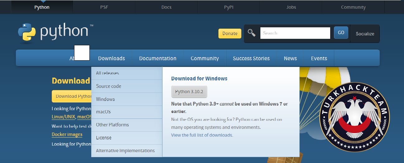Image resolution: width=404 pixels, height=163 pixels.
Task: Choose Windows in Downloads submenu
Action: pyautogui.click(x=127, y=99)
